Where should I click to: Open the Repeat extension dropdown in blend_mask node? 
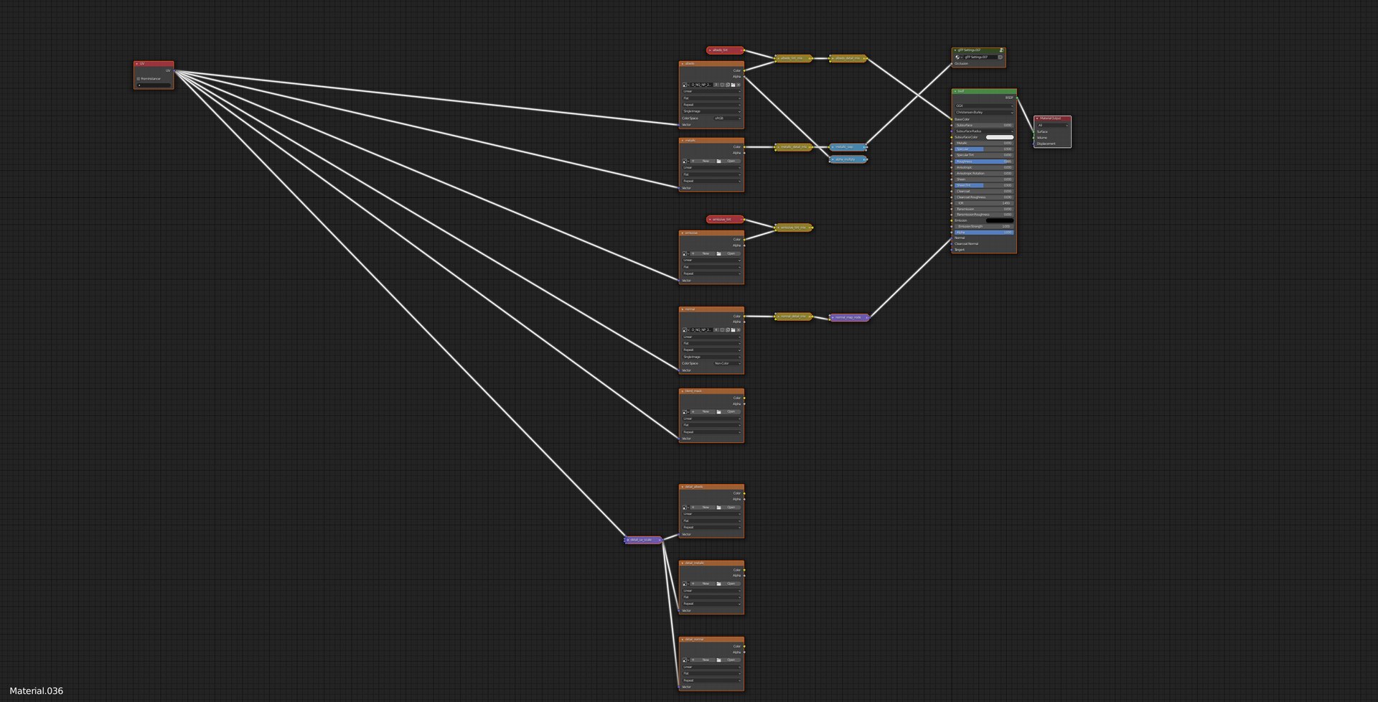point(711,432)
